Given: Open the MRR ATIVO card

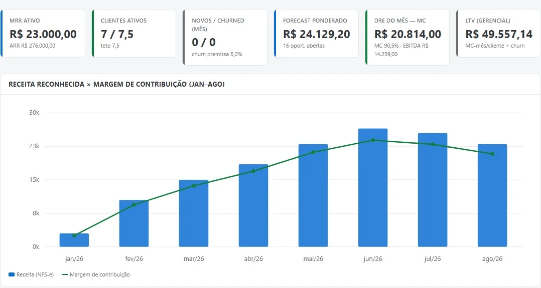Looking at the screenshot, I should tap(43, 33).
